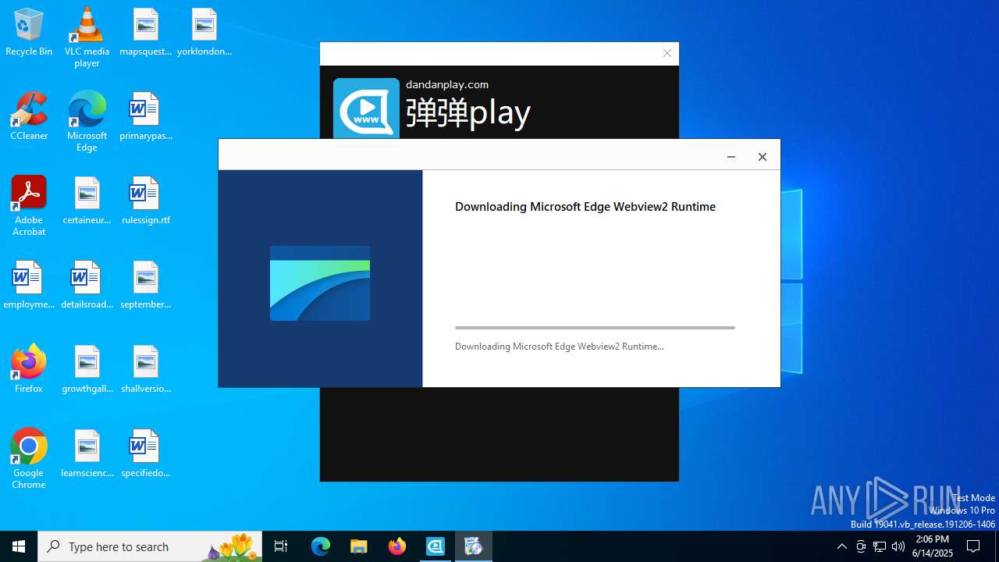999x562 pixels.
Task: Launch Edge from the taskbar
Action: [x=321, y=546]
